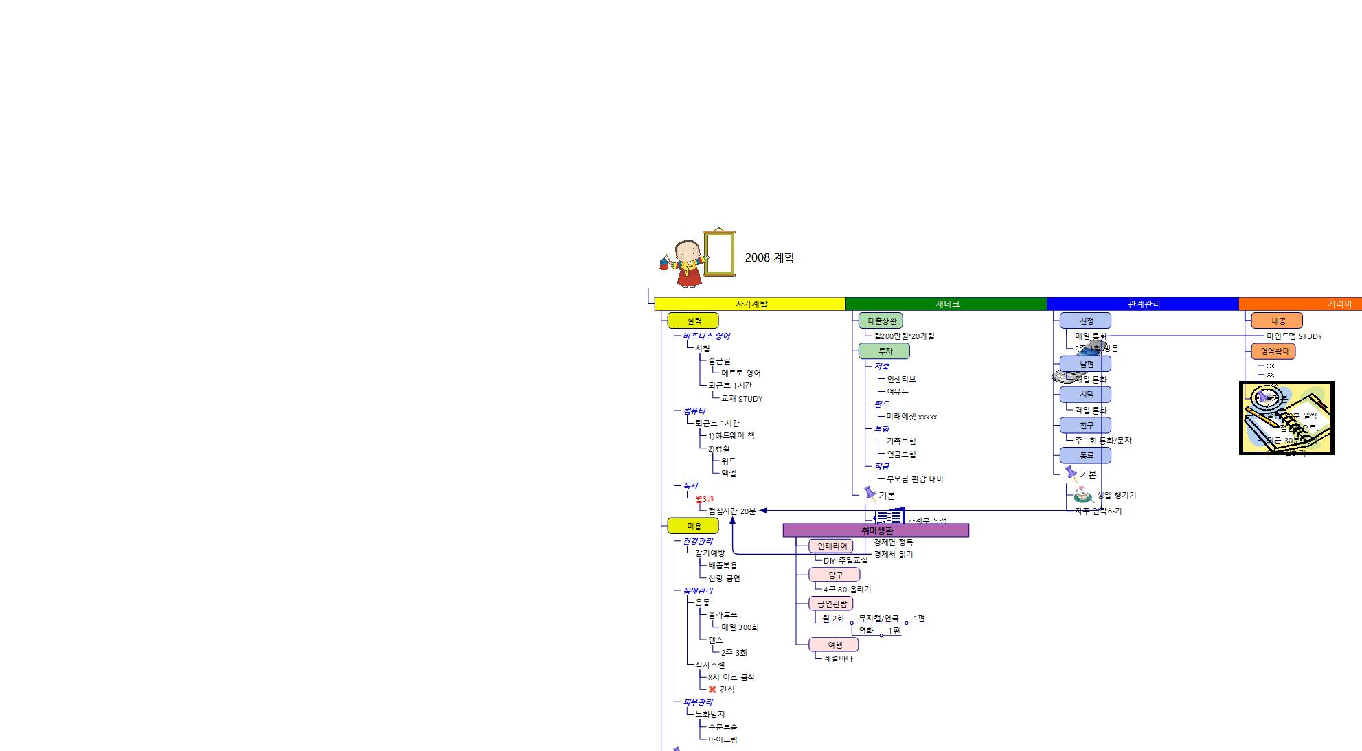Click the pushpin icon under 관계관리
The image size is (1362, 751).
coord(1071,474)
